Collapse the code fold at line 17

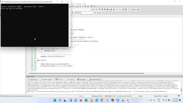(36, 49)
